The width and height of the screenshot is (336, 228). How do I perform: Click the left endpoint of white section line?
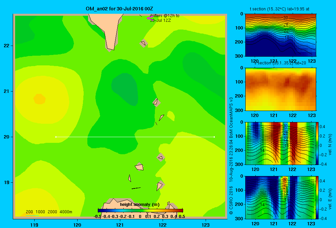coord(56,137)
